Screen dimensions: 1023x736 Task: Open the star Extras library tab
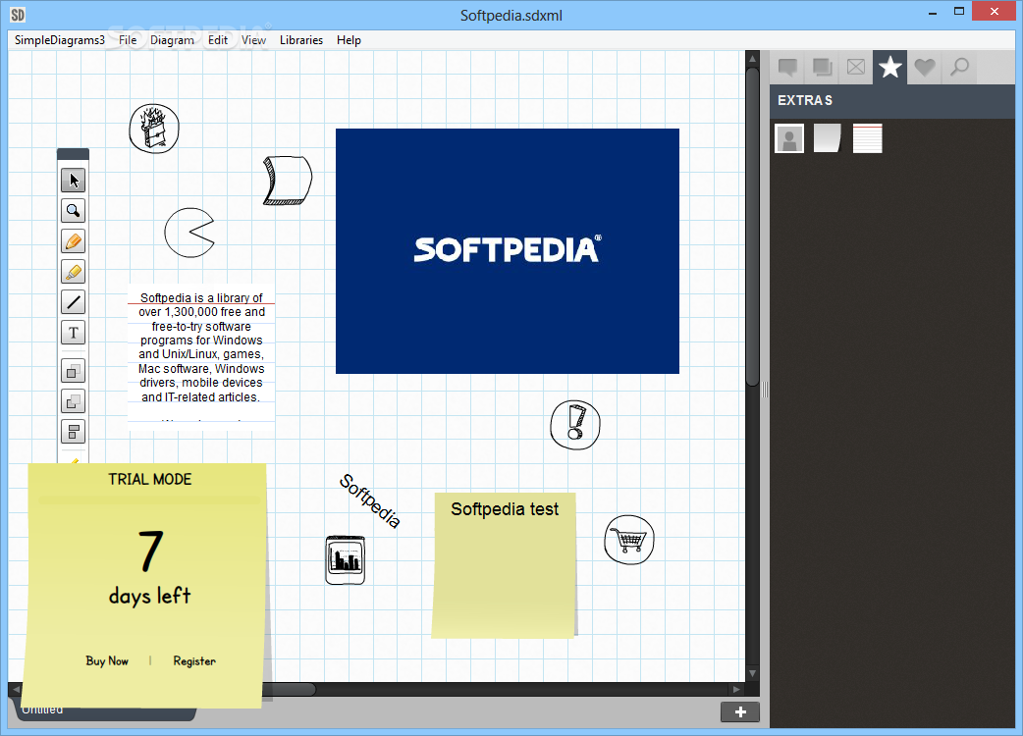[889, 67]
